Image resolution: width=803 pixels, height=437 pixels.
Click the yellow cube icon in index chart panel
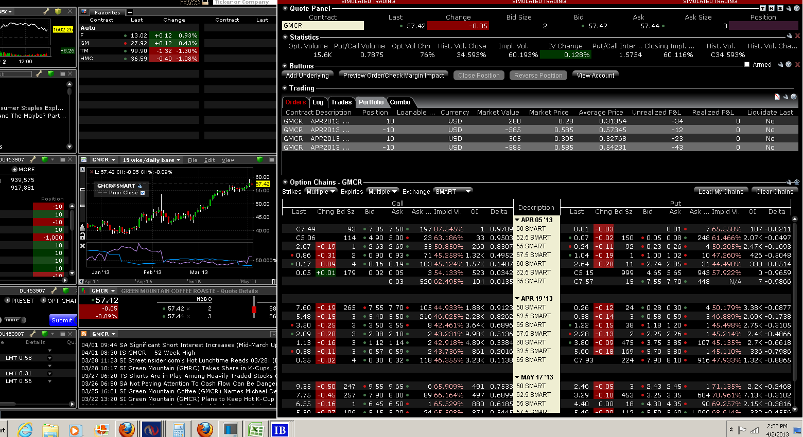[58, 11]
